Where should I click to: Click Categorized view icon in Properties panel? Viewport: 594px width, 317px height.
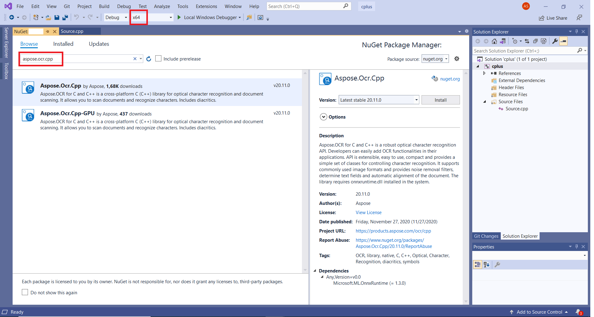477,264
